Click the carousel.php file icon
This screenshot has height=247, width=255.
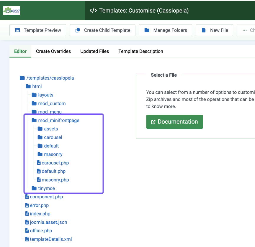click(x=39, y=163)
